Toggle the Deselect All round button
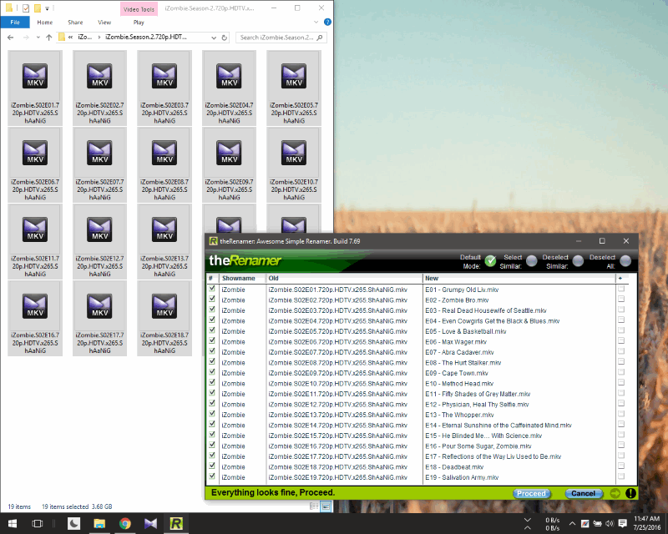Image resolution: width=668 pixels, height=534 pixels. [x=625, y=261]
